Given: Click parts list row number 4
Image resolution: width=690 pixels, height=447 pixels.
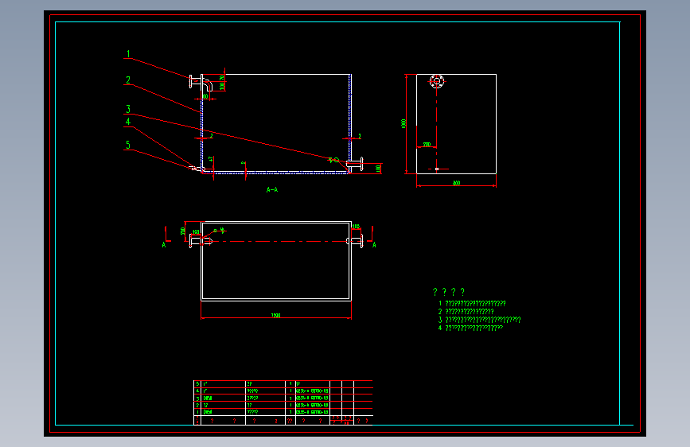Looking at the screenshot, I should tap(283, 391).
